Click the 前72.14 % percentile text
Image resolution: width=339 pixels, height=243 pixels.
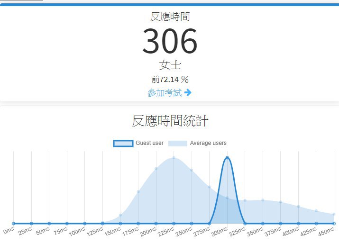click(x=170, y=79)
